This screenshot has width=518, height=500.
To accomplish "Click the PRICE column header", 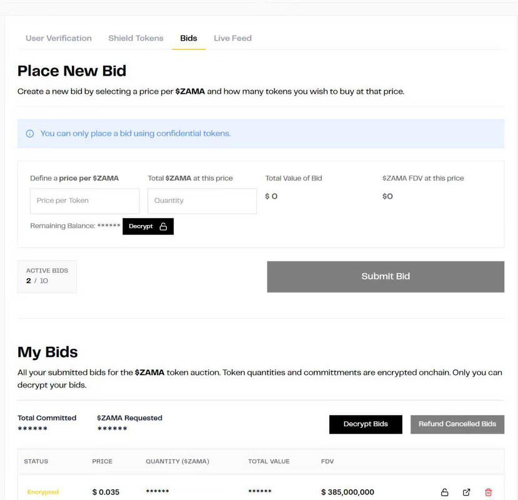I will pos(102,461).
